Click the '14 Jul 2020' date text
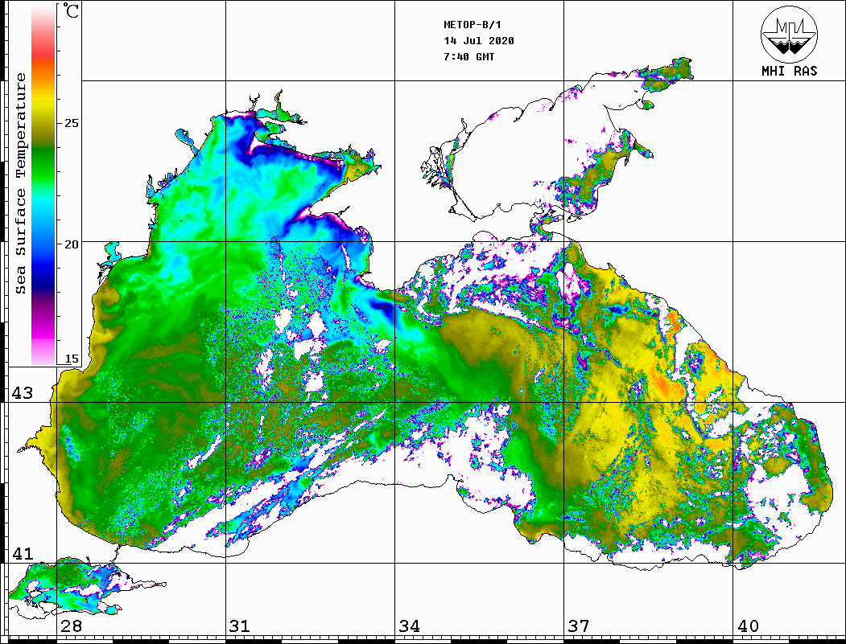 [x=479, y=41]
